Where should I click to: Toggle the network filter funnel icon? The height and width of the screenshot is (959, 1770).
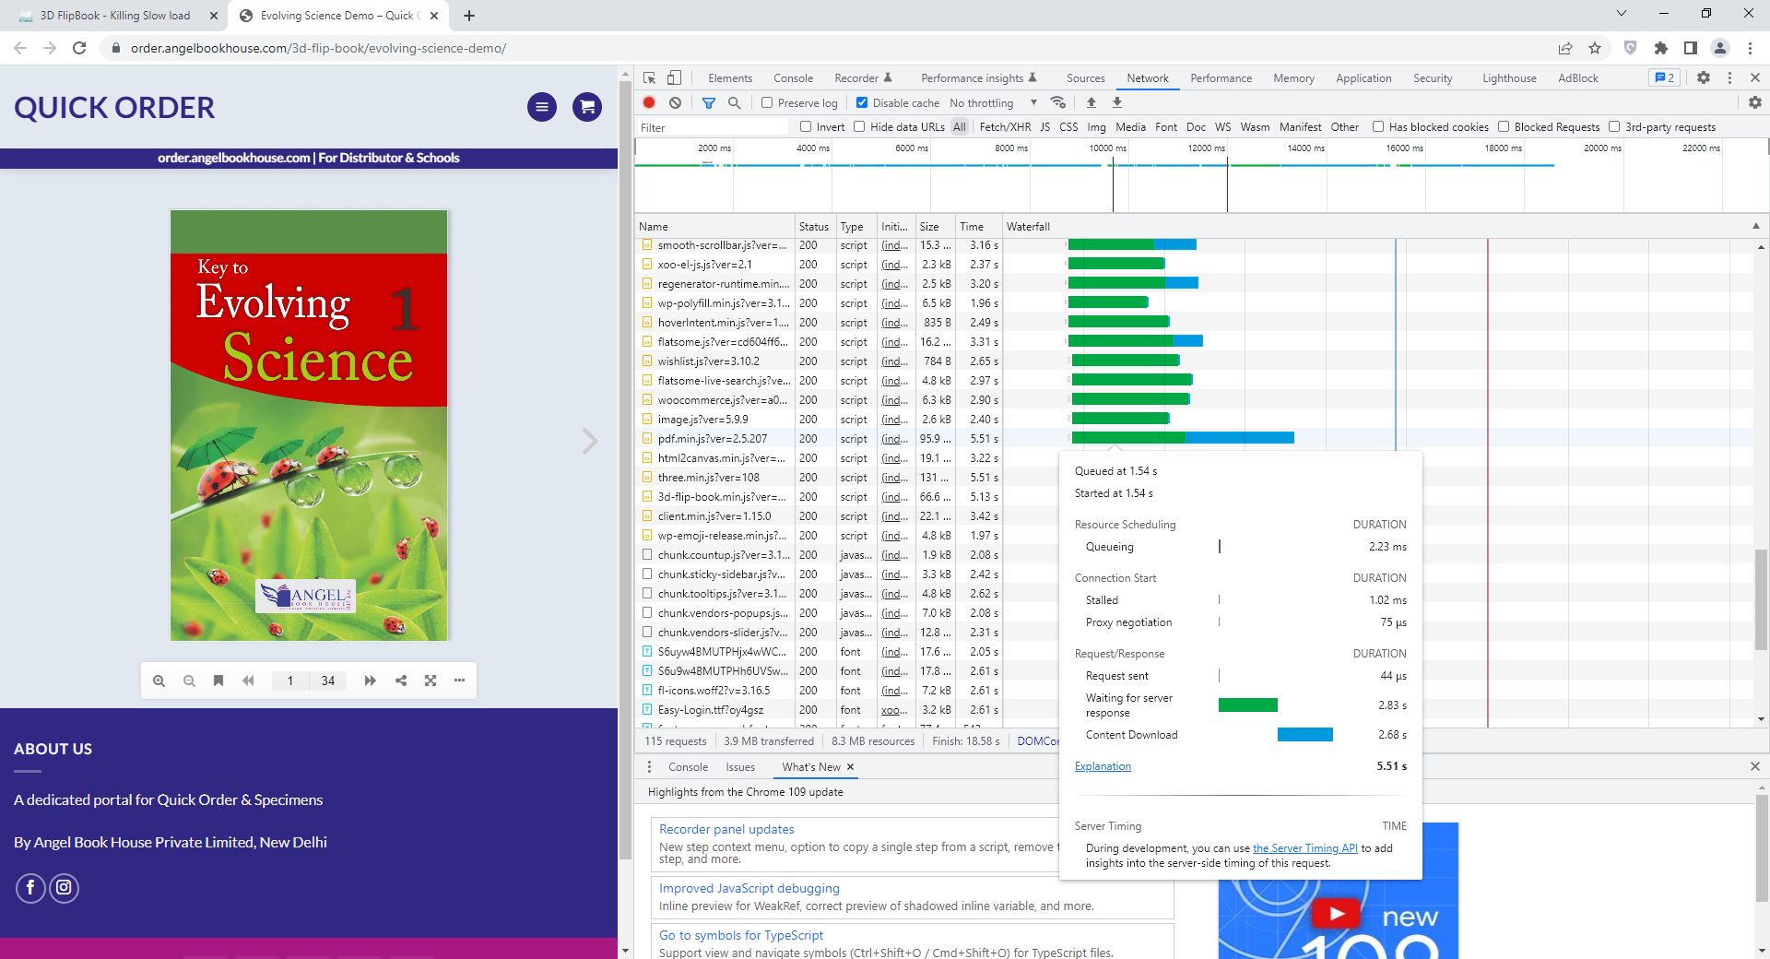click(x=708, y=102)
